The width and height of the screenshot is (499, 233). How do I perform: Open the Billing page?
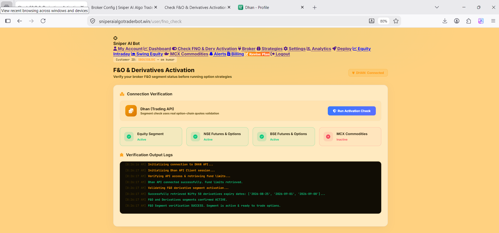tap(235, 54)
